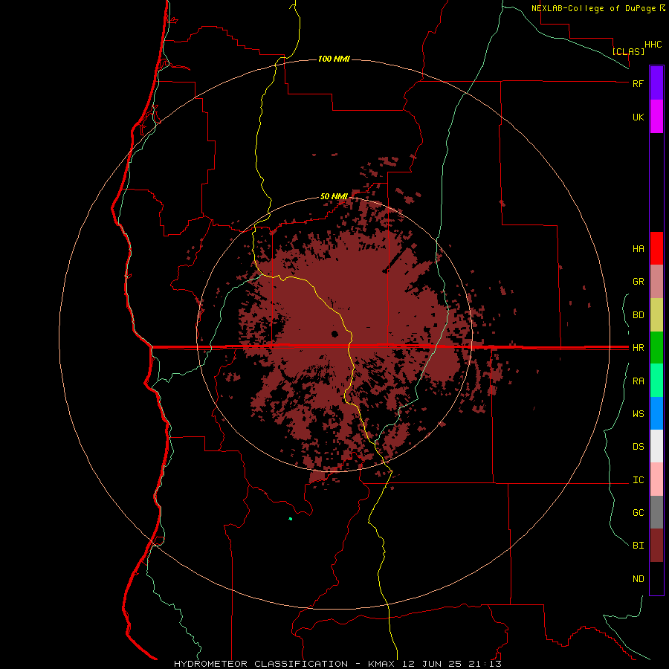Click the mint green RA legend swatch
The width and height of the screenshot is (669, 669).
(656, 381)
